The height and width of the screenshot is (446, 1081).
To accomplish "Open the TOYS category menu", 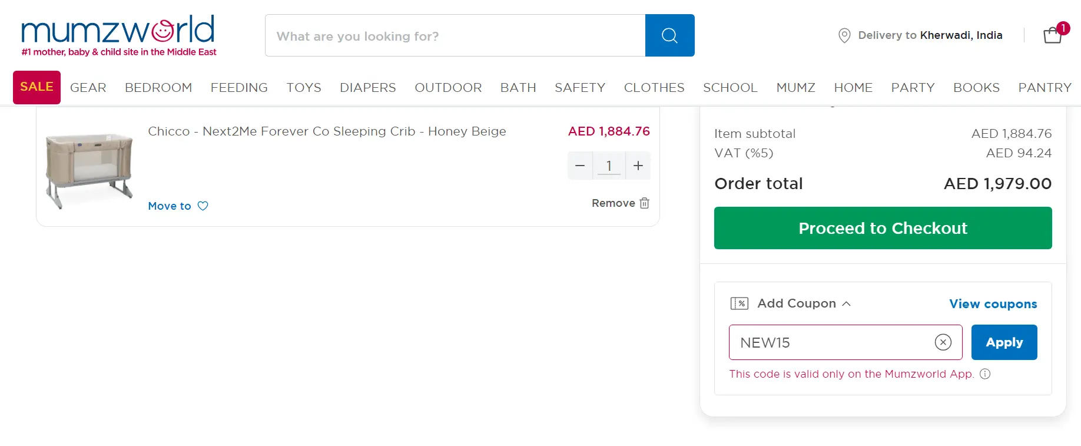I will point(304,88).
